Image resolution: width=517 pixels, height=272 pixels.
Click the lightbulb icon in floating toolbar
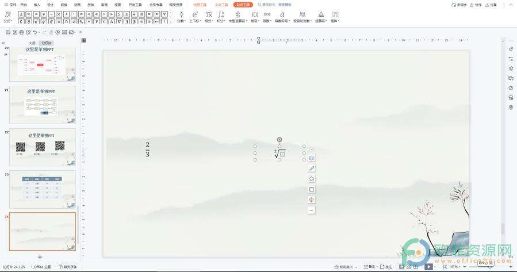click(312, 200)
